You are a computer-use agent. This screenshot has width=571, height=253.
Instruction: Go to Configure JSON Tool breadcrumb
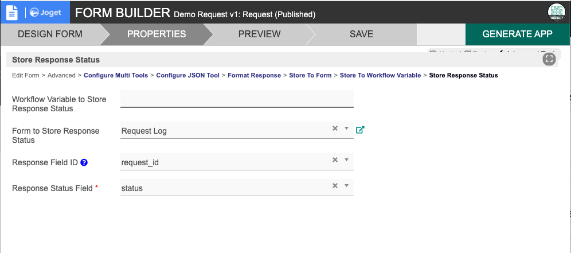point(188,75)
